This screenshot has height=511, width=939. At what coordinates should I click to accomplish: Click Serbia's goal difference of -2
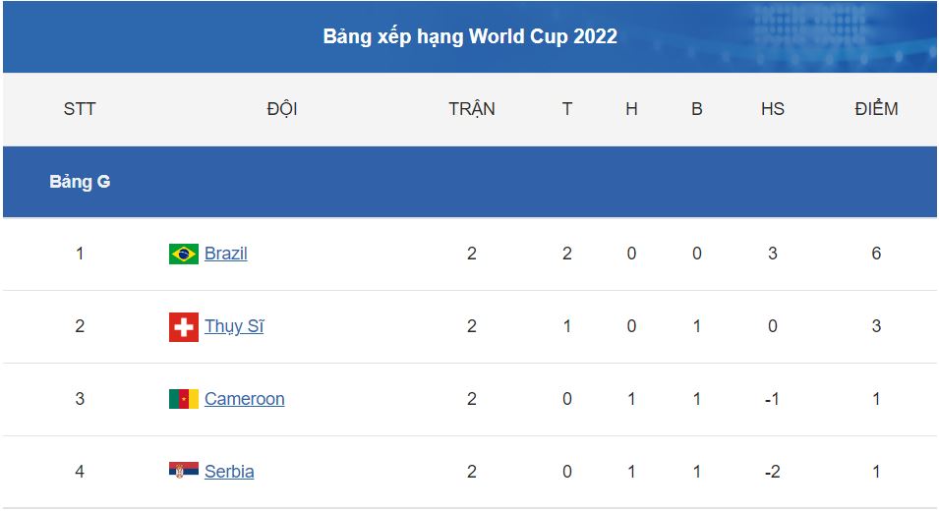[x=773, y=472]
